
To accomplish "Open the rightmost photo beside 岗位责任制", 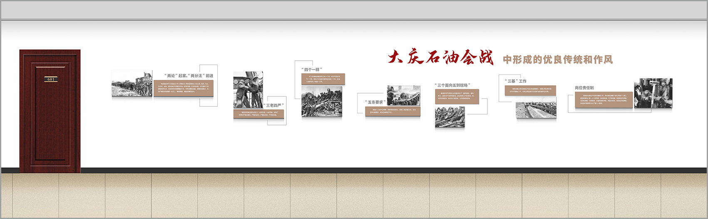I will [x=653, y=94].
